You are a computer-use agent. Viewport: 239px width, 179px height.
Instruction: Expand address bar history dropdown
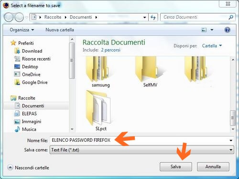click(x=144, y=17)
